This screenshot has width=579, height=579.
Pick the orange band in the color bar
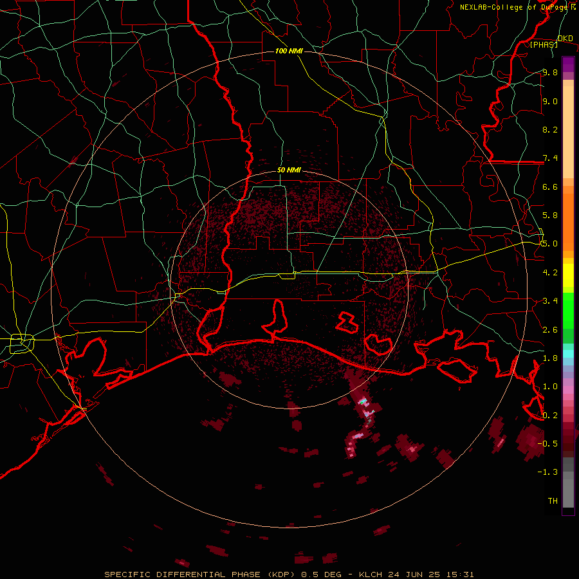click(568, 221)
